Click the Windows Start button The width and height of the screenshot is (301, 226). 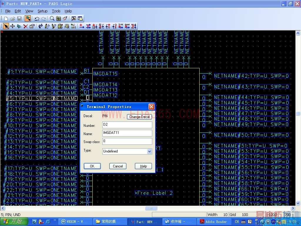(x=14, y=221)
